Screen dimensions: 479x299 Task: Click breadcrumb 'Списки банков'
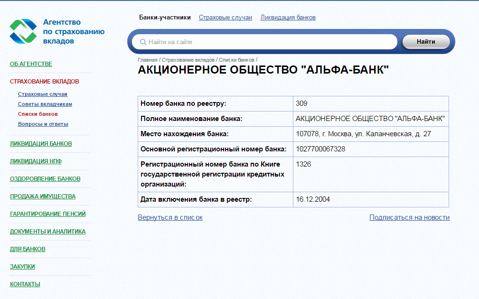(236, 60)
